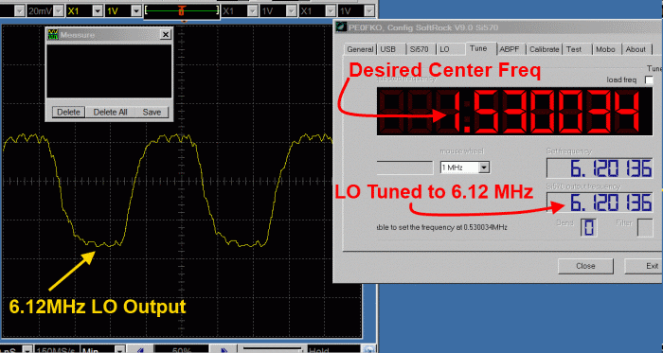Click the Delete button in Measure window
663x353 pixels.
coord(68,113)
